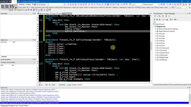
Task: Click the Project Manager refresh icon
Action: [155, 20]
